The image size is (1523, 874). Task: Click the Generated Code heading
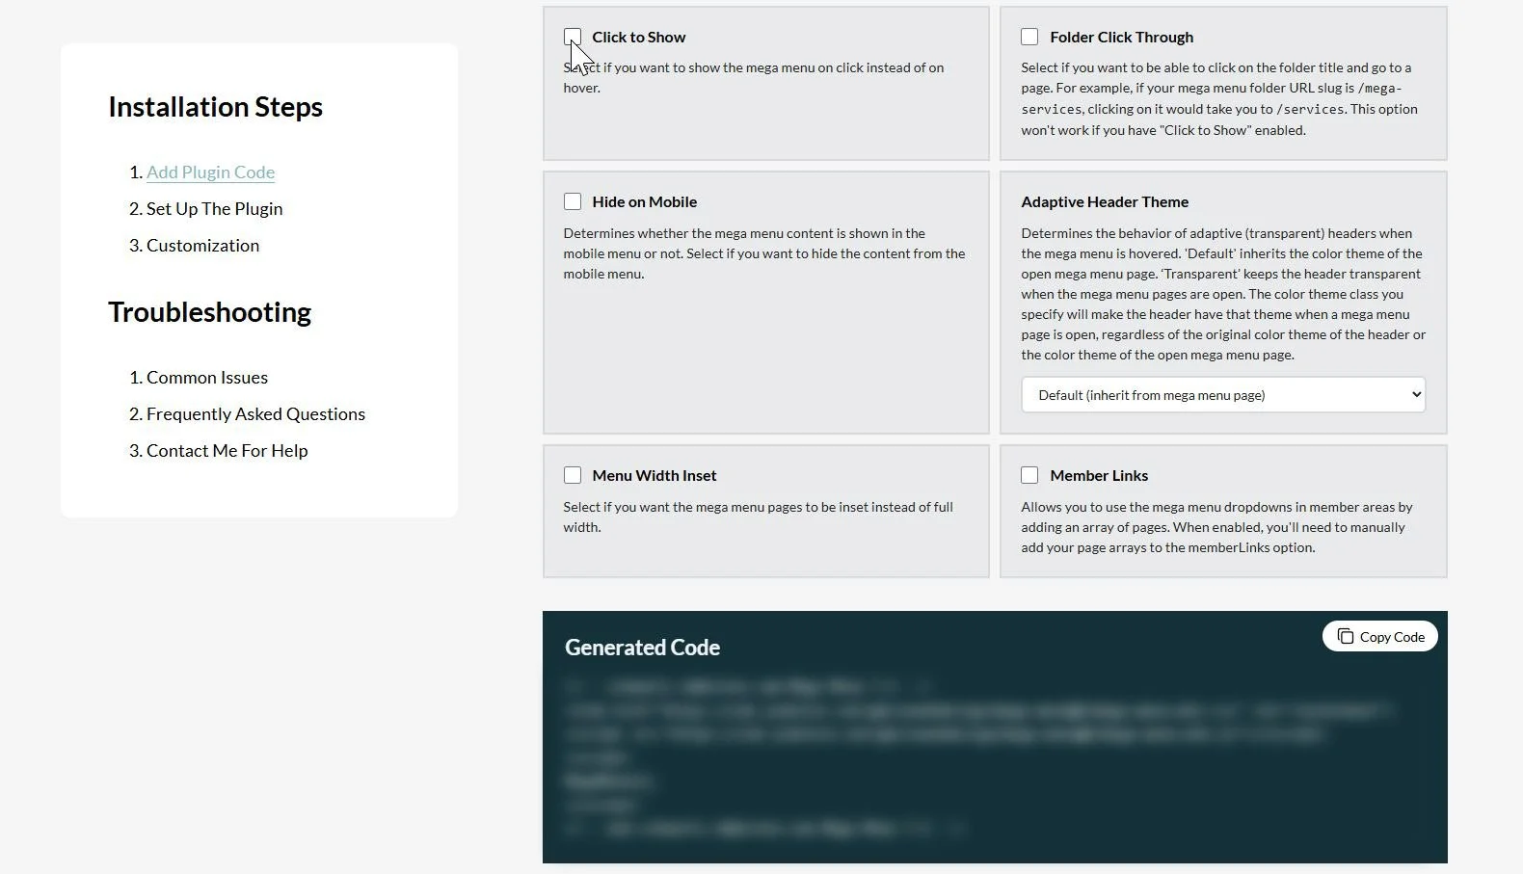pos(642,648)
